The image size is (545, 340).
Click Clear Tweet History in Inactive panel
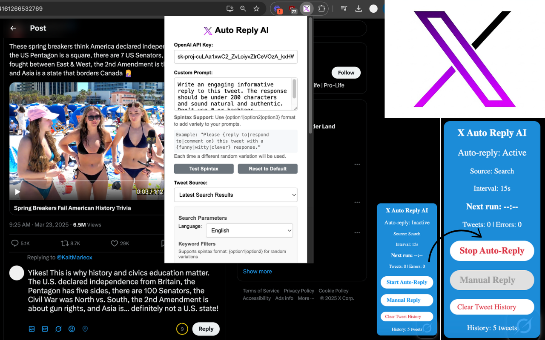tap(407, 317)
